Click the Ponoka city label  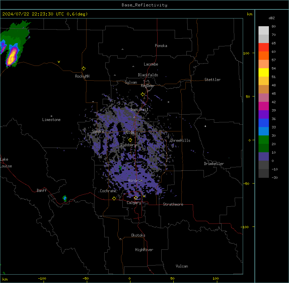161,46
